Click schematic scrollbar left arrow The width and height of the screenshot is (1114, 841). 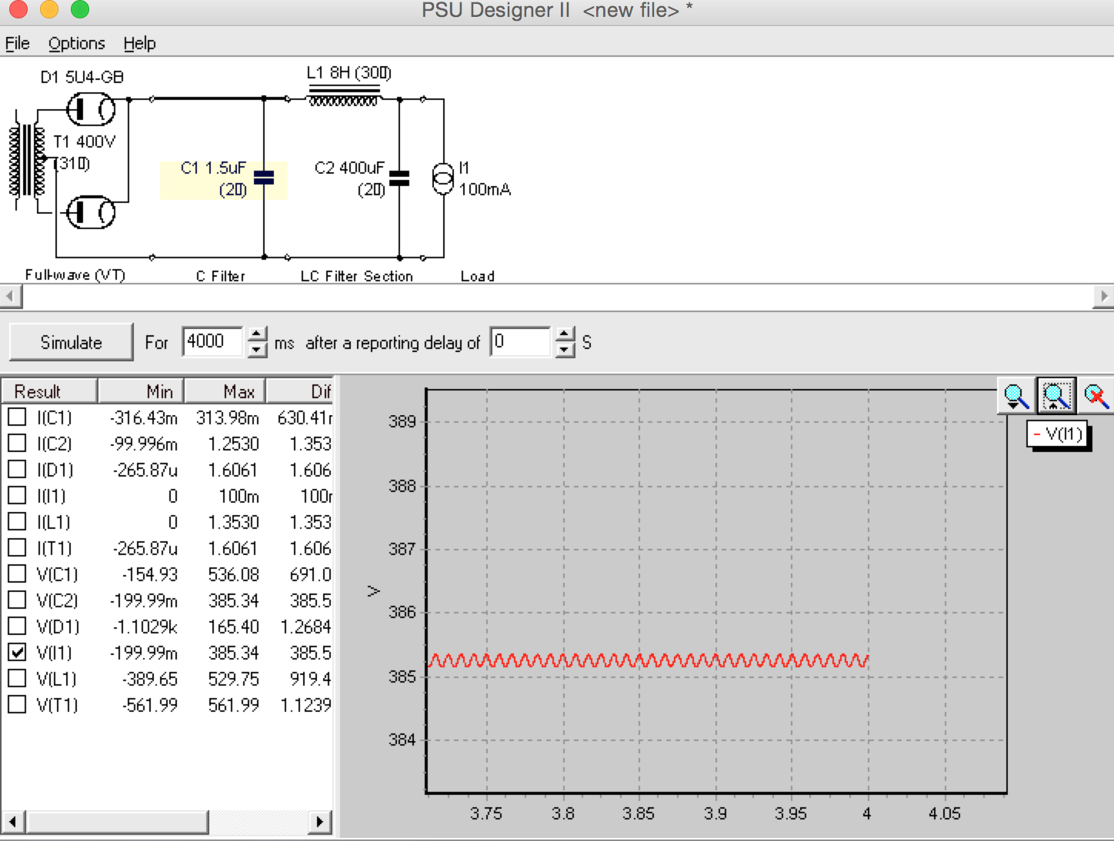point(10,296)
